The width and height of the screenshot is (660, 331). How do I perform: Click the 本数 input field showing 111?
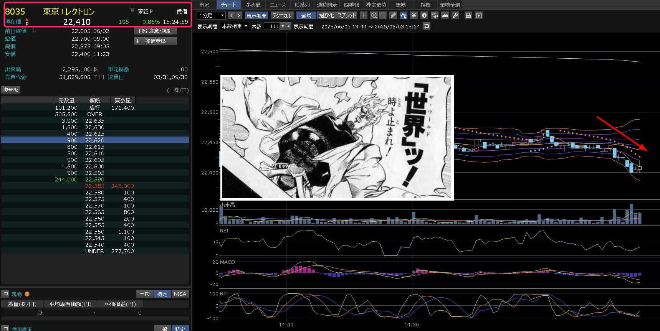[272, 26]
